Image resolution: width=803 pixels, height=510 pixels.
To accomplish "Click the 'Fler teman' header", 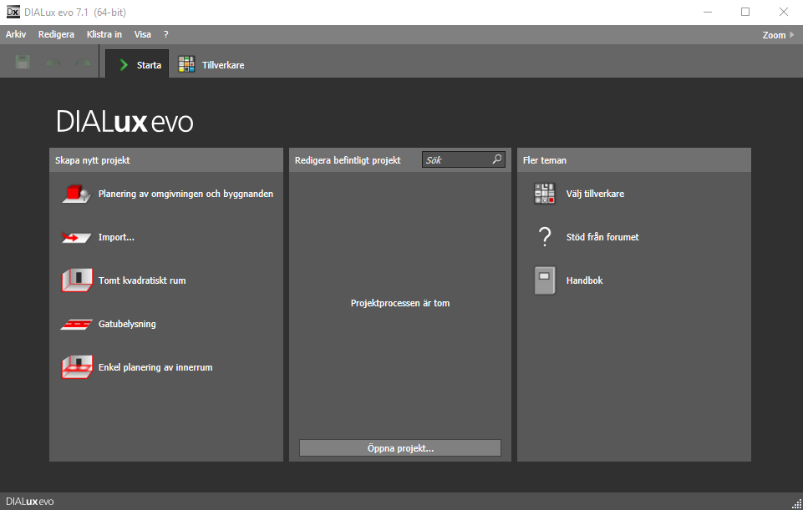I will (x=544, y=160).
